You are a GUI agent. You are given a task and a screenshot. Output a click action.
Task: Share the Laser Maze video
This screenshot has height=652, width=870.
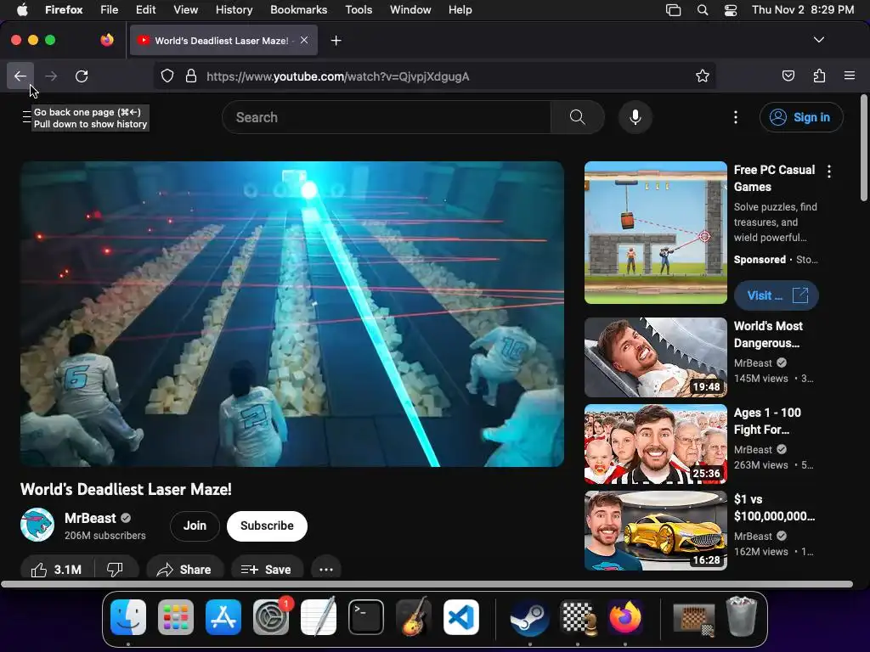point(184,570)
